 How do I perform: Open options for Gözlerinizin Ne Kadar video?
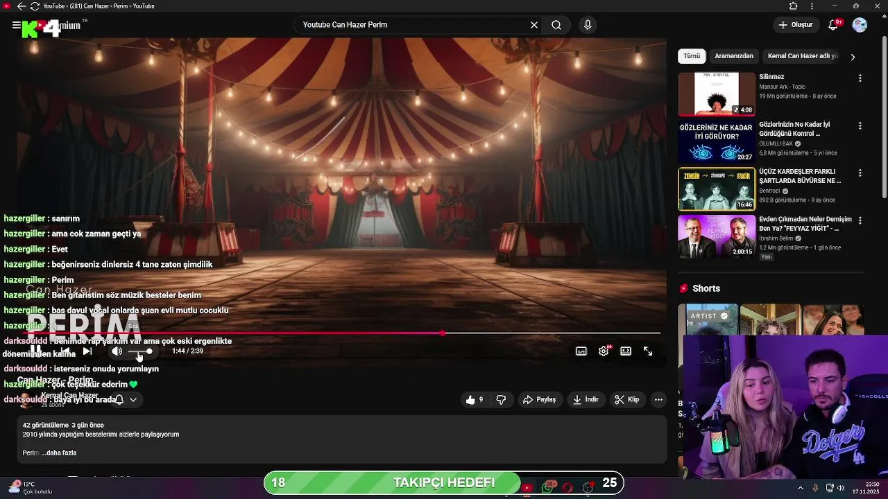tap(860, 126)
